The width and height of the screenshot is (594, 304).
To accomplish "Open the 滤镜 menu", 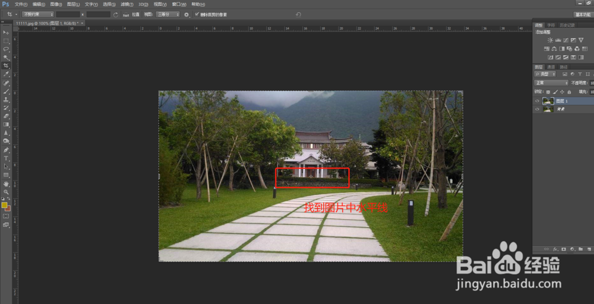I will point(127,4).
